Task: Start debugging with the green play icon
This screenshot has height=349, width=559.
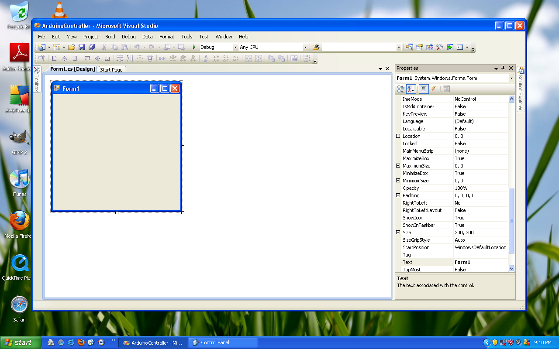Action: pos(194,47)
